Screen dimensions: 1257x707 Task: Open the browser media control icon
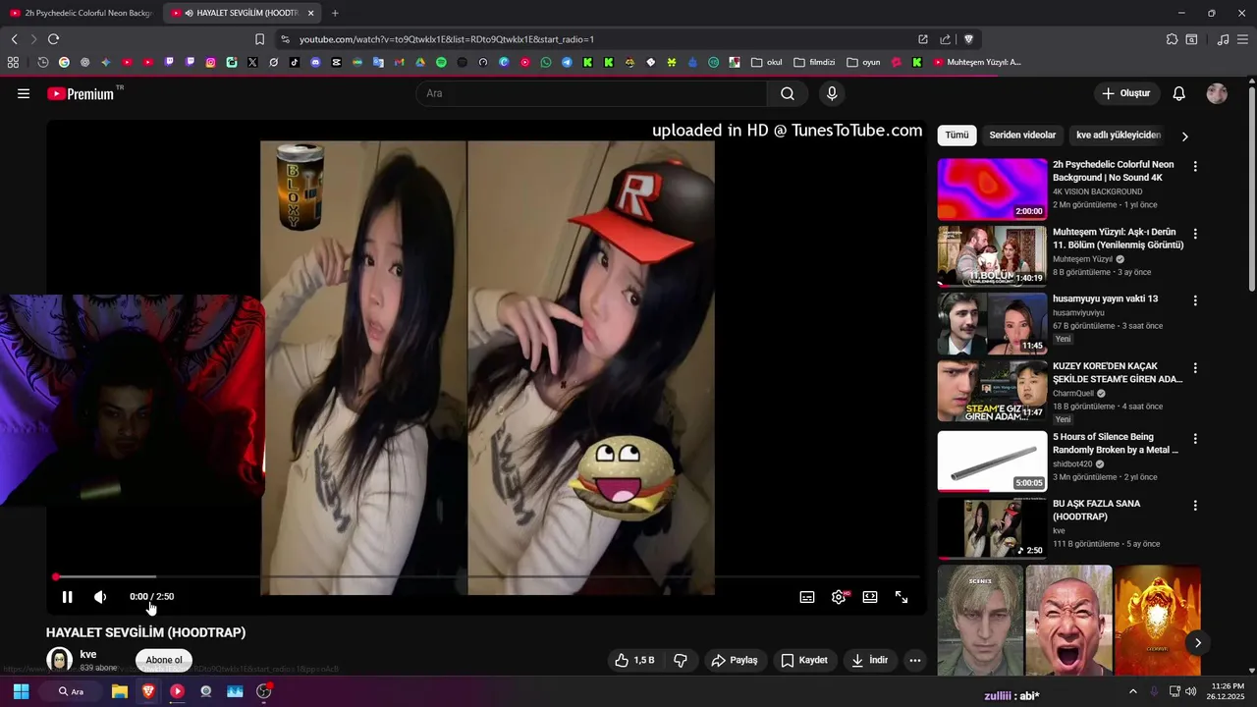1223,39
